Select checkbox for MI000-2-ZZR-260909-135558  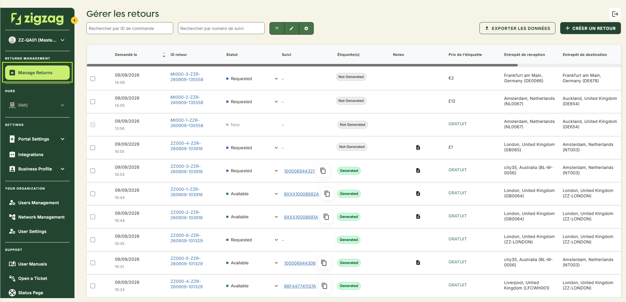(93, 102)
